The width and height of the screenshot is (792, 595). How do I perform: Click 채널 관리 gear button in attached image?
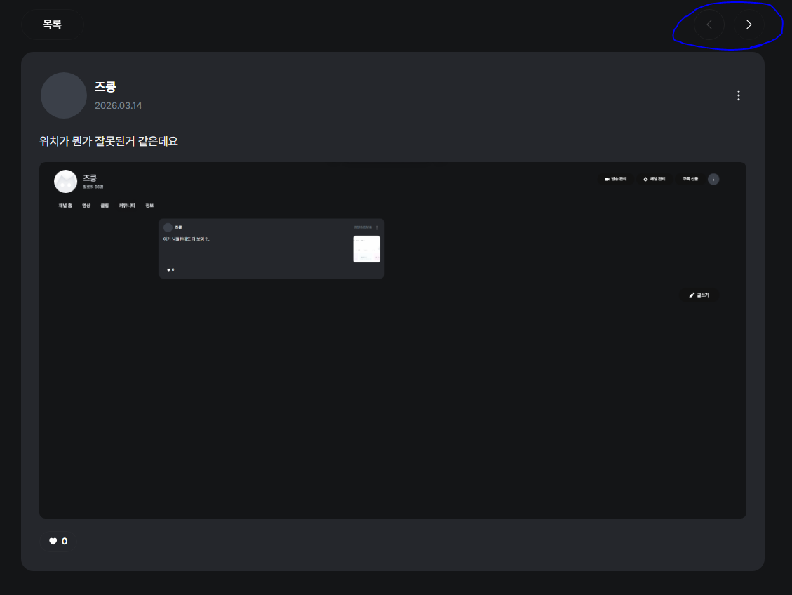[x=654, y=179]
